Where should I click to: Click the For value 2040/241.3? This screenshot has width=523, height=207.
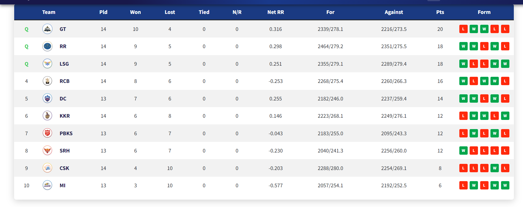coord(330,151)
